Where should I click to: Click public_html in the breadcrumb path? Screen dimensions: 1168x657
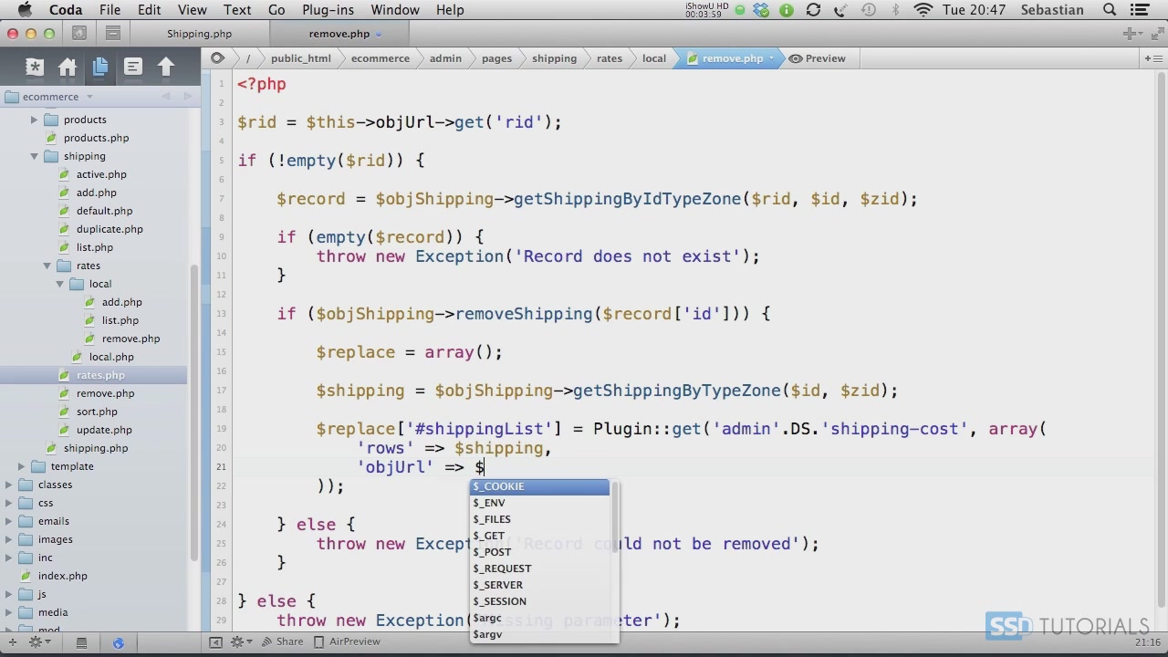[x=300, y=58]
